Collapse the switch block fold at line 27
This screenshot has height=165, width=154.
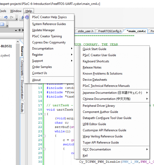coord(44,149)
